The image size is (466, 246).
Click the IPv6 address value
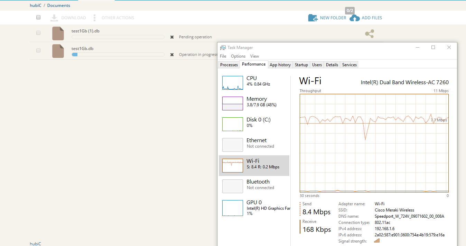[409, 235]
